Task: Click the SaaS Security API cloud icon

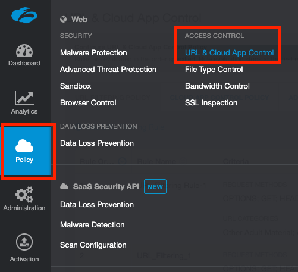Action: [64, 186]
